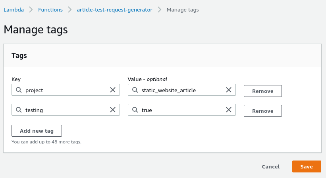This screenshot has height=178, width=326.
Task: Save the tags
Action: pyautogui.click(x=307, y=166)
